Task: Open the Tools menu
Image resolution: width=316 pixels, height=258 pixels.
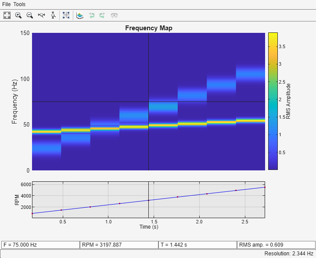Action: pos(19,4)
